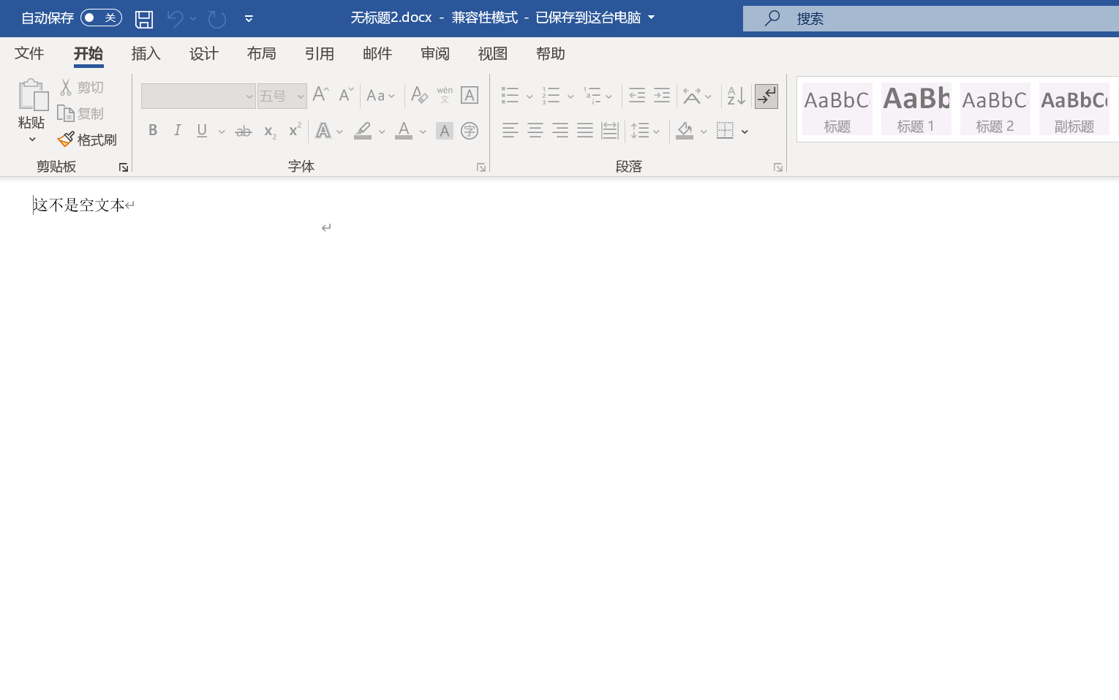Open the numbering library arrow

[x=570, y=96]
